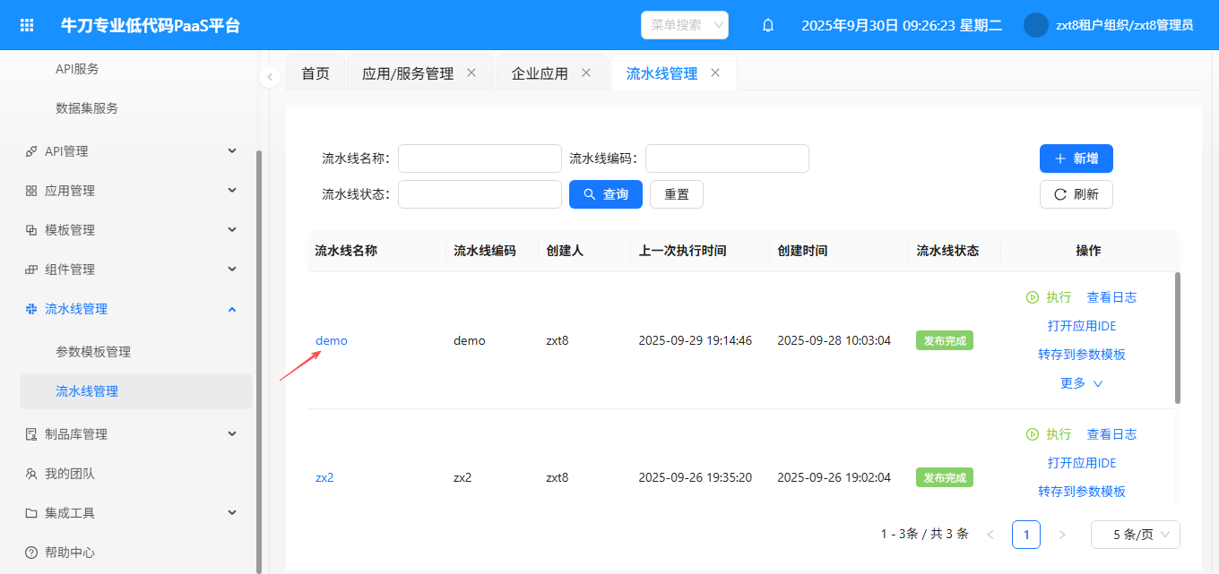Switch to the 首页 tab
Viewport: 1219px width, 574px height.
click(x=316, y=73)
